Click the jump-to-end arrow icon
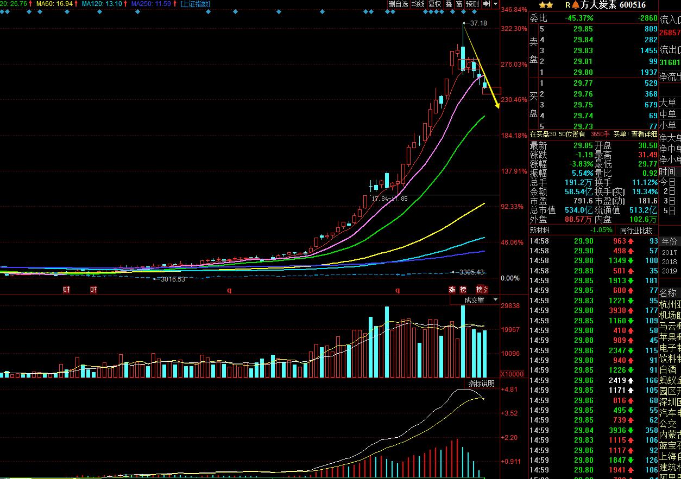This screenshot has width=681, height=479. tap(487, 4)
